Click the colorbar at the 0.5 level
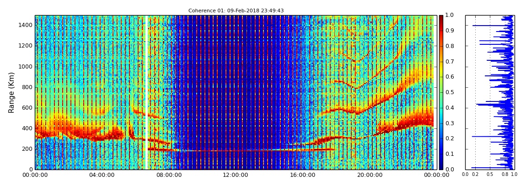Screen dimensions: 526x186 click(x=441, y=92)
